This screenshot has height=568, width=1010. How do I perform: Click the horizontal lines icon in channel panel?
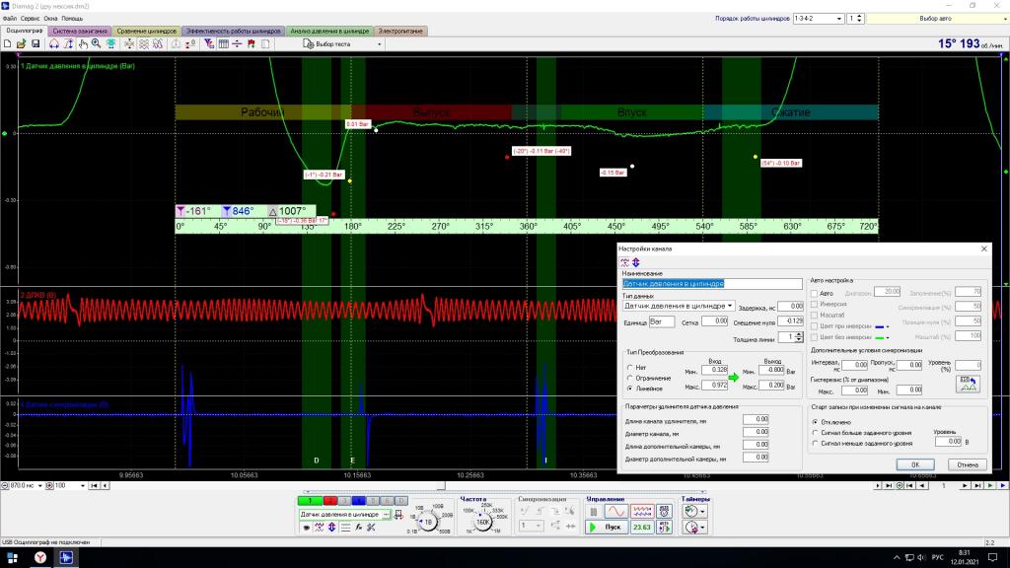tap(345, 527)
